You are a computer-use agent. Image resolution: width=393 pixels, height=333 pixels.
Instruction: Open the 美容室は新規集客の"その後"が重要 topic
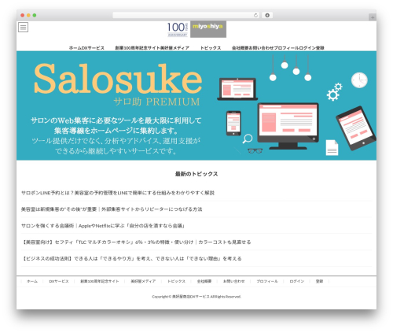click(112, 209)
